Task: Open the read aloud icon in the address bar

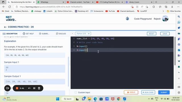Action: tap(142, 7)
